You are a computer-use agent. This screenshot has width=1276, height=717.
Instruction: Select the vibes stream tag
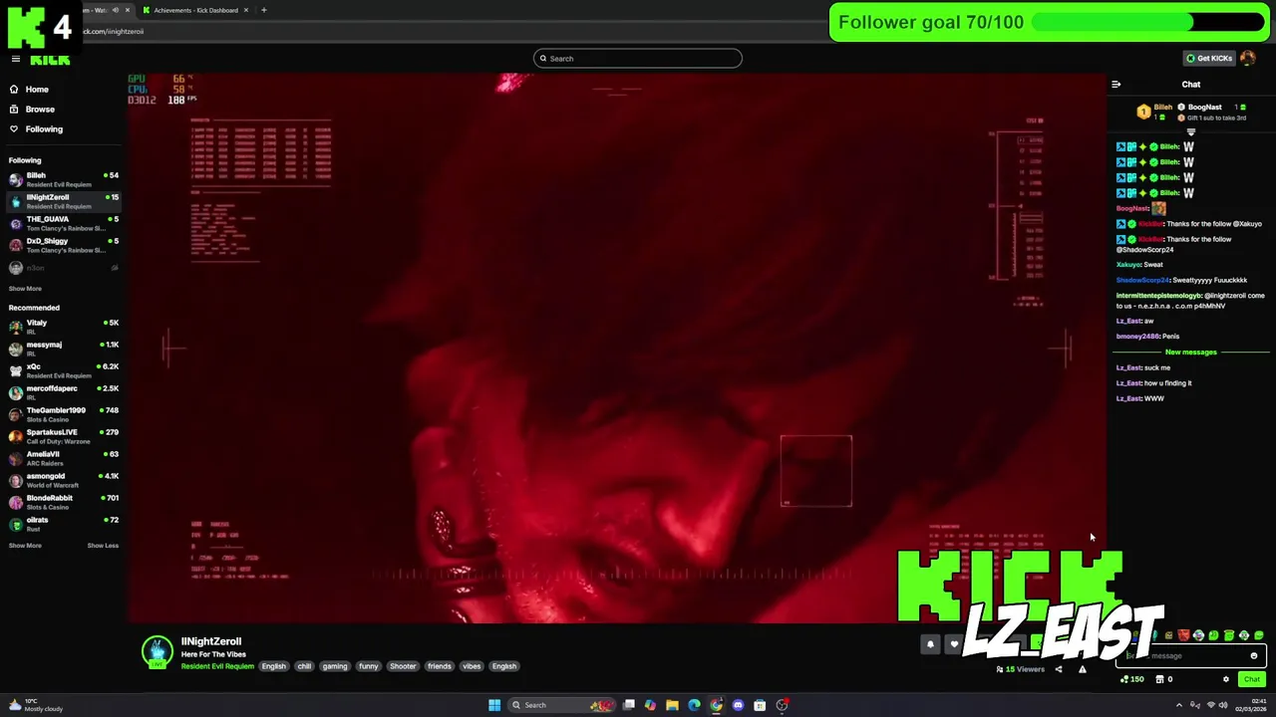click(472, 666)
